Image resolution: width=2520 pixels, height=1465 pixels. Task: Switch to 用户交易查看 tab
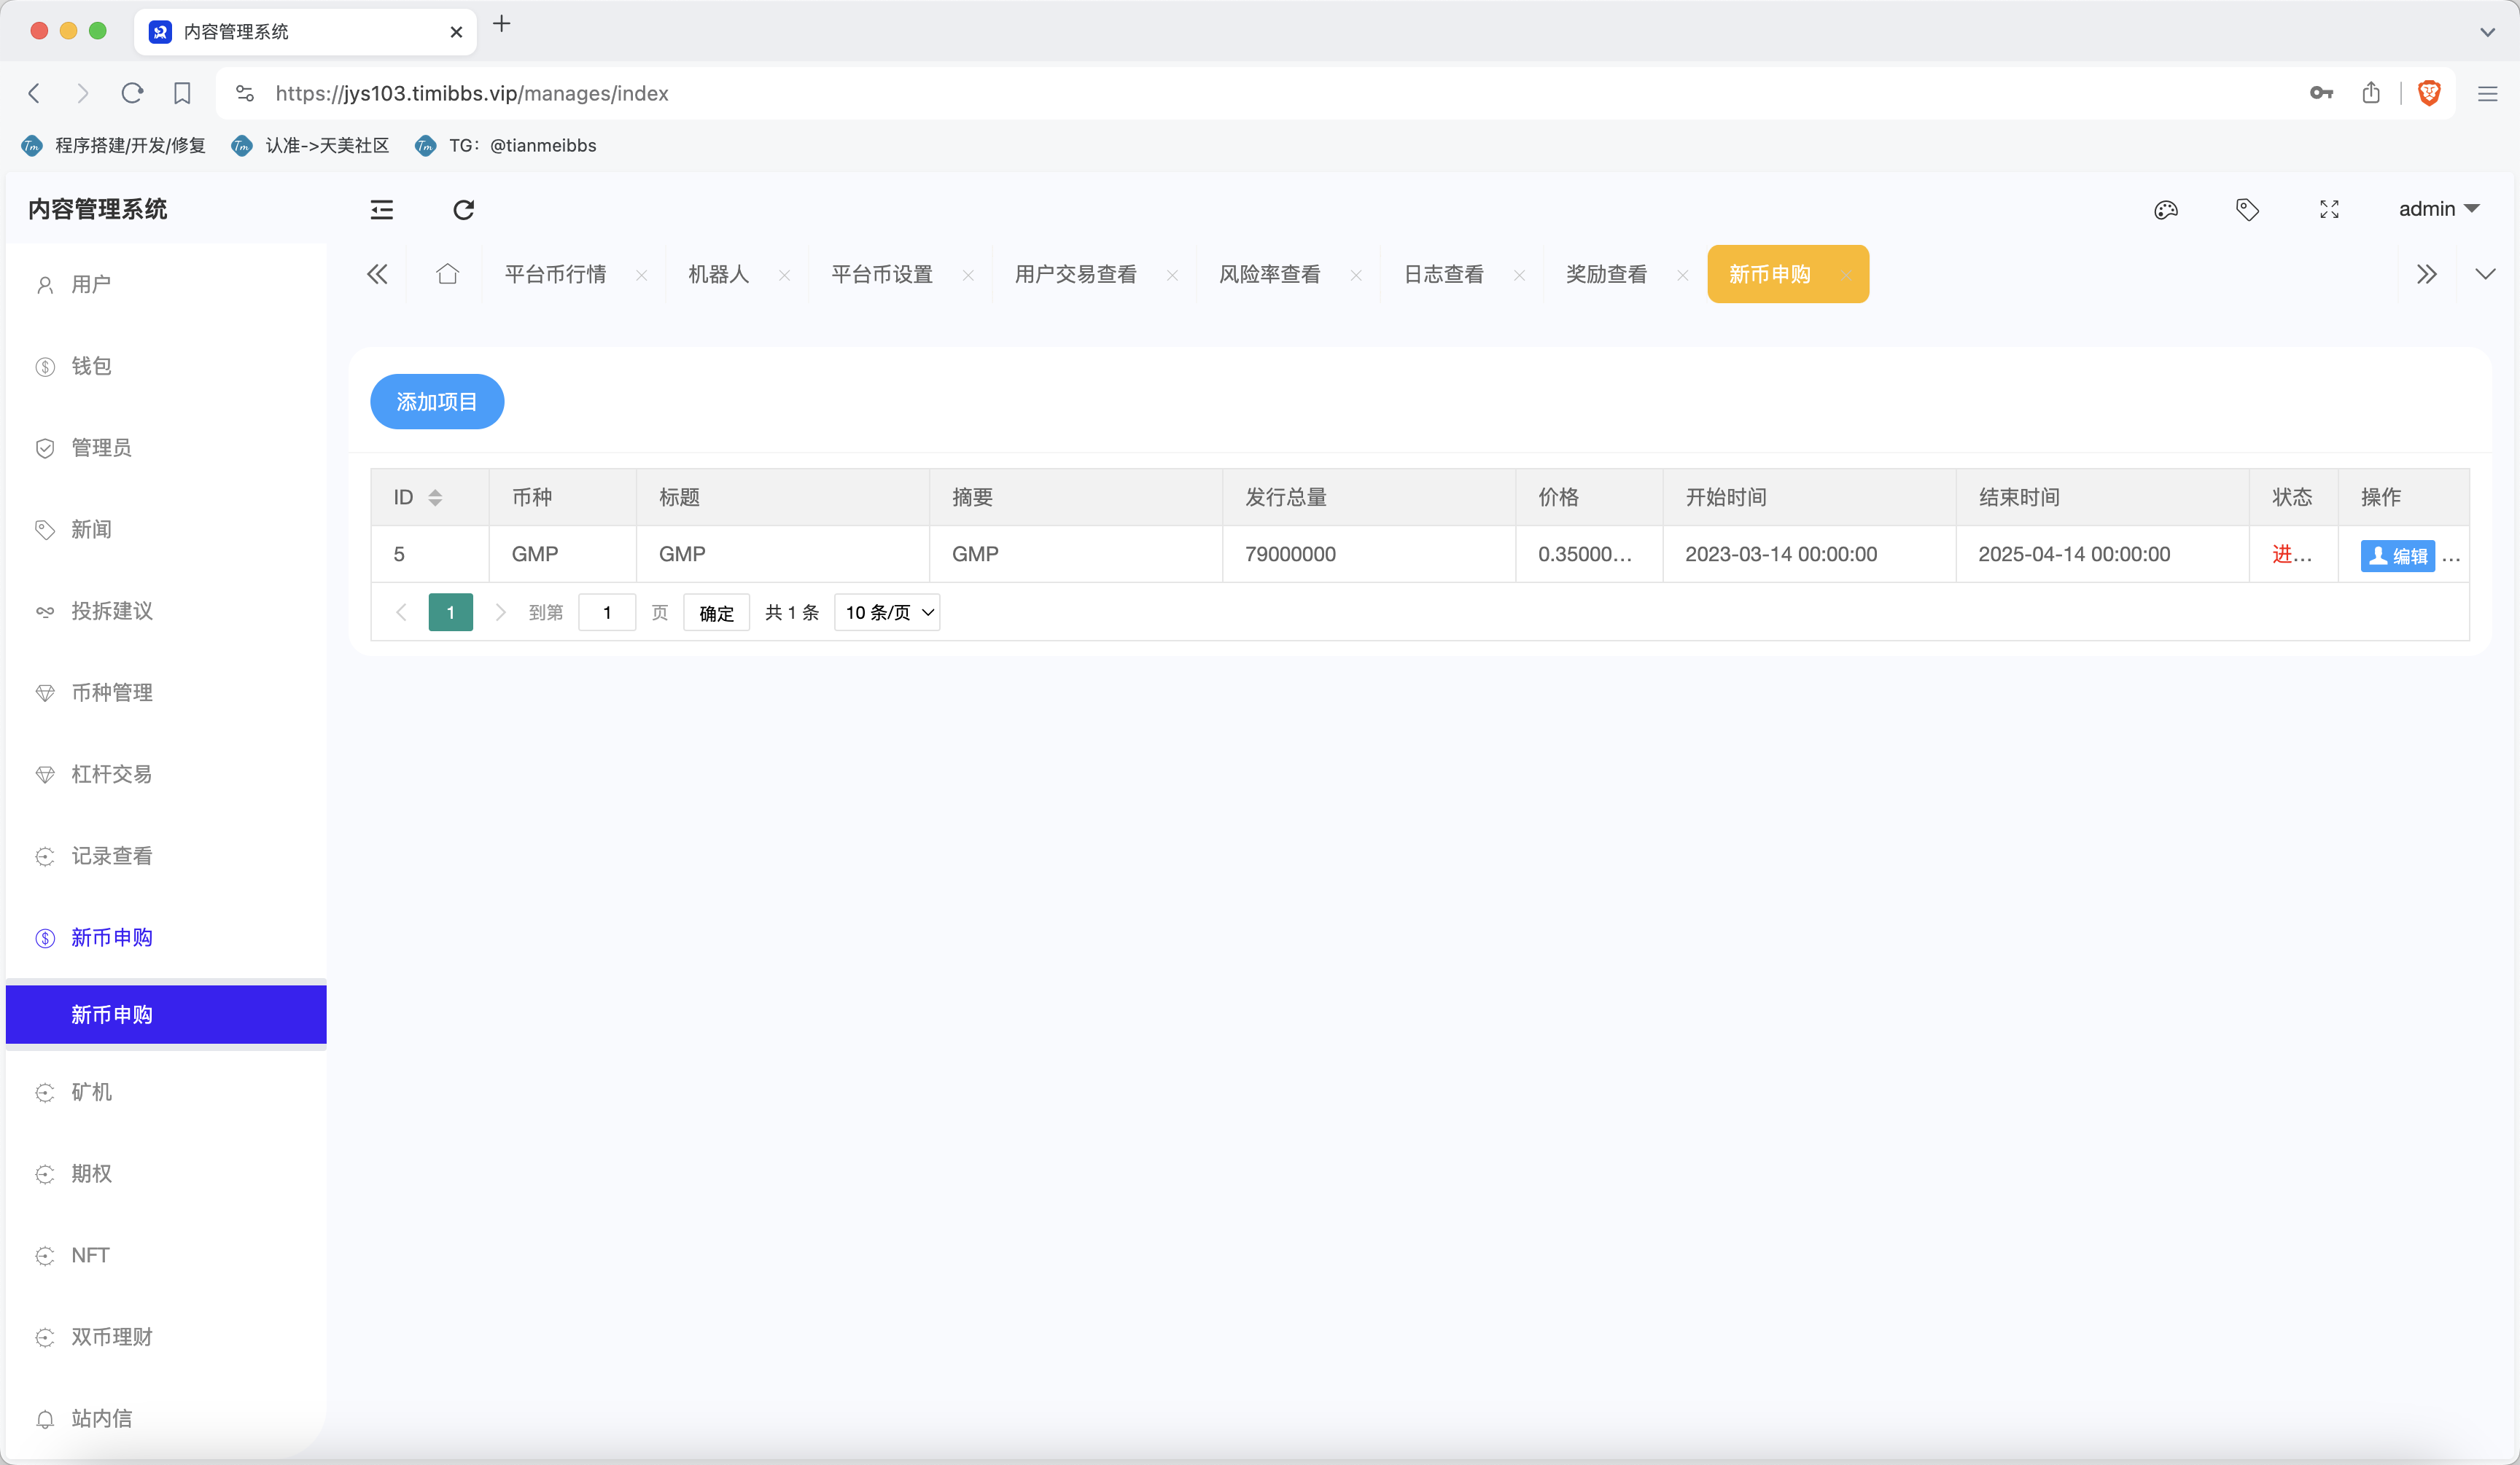(1076, 274)
